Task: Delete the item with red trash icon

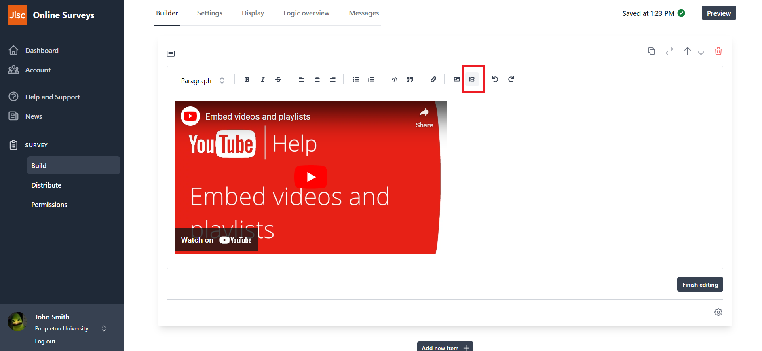Action: pos(718,51)
